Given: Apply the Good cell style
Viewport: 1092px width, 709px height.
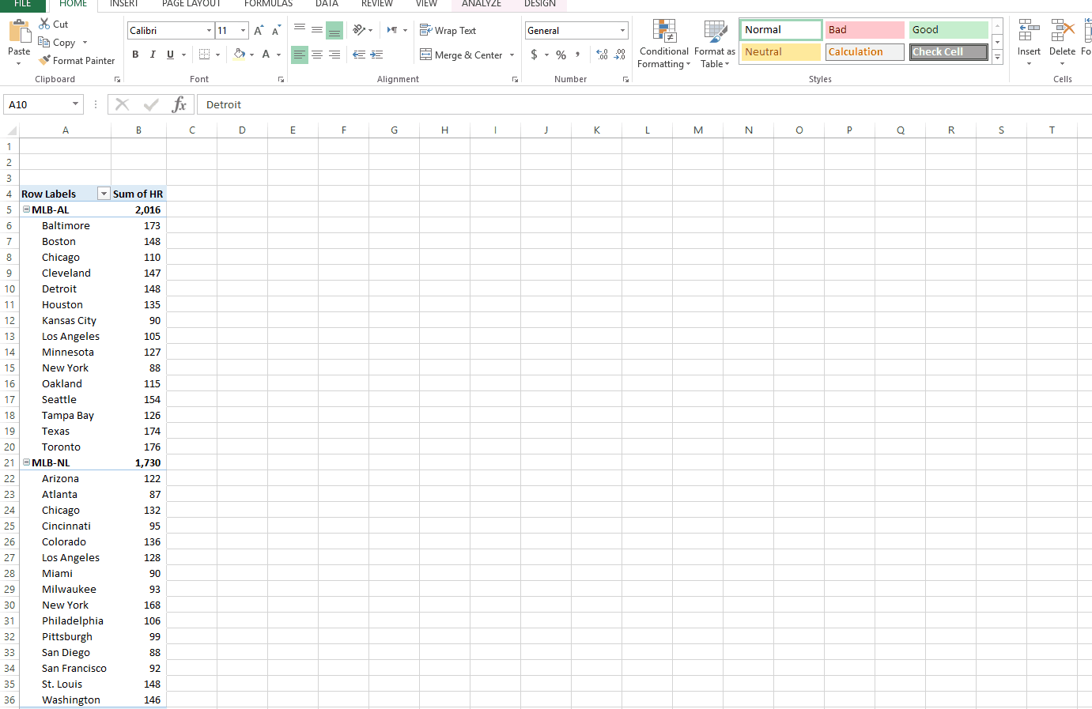Looking at the screenshot, I should coord(947,29).
